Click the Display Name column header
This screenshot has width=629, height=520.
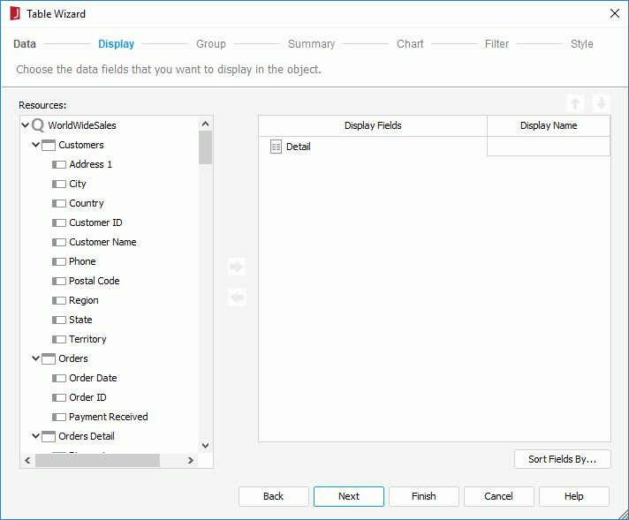pyautogui.click(x=549, y=126)
